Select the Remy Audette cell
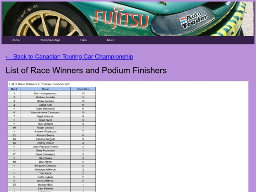256x192 pixels. 45,101
